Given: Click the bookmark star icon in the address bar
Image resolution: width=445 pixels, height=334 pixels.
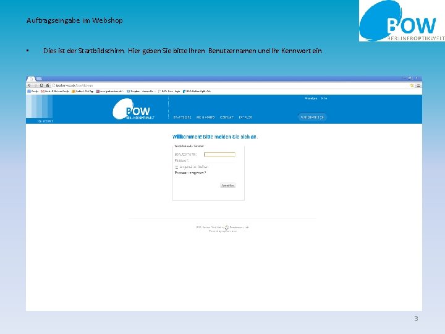Looking at the screenshot, I should (x=412, y=85).
